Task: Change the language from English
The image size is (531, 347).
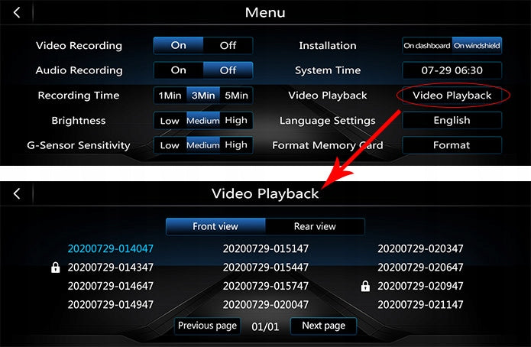Action: coord(452,120)
